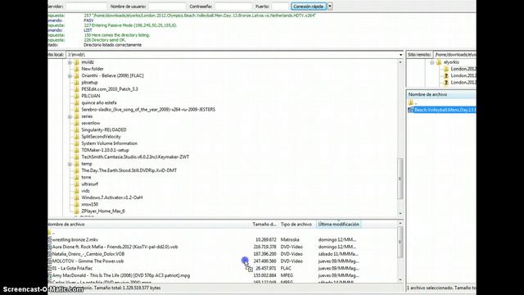Image resolution: width=524 pixels, height=295 pixels.
Task: Select the Serebro-sladko folder icon
Action: coord(76,109)
